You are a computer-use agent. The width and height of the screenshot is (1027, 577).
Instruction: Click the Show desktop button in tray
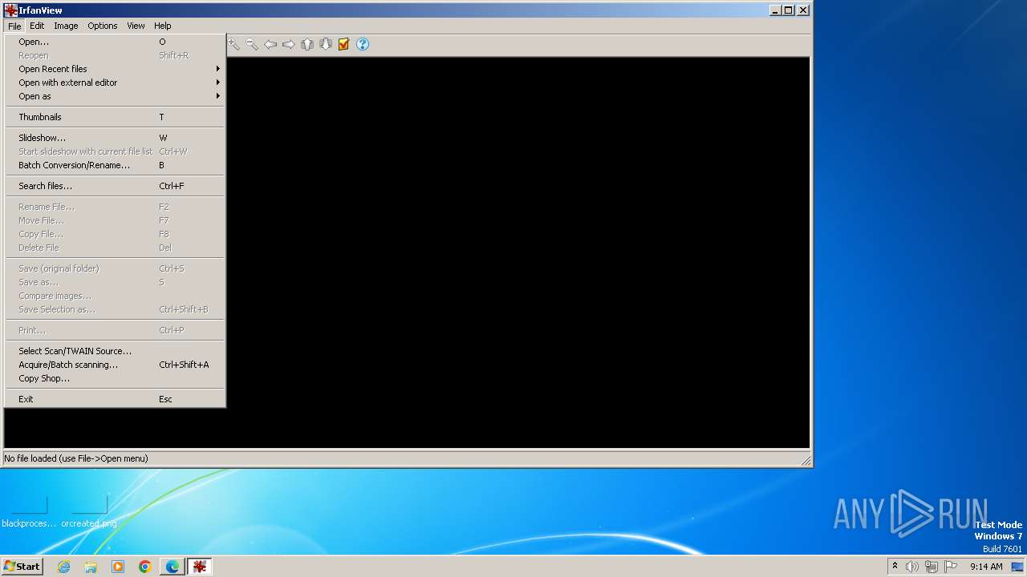1017,567
